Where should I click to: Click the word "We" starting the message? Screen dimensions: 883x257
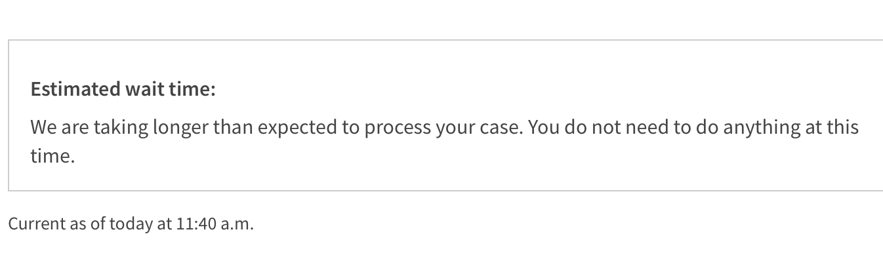(43, 127)
